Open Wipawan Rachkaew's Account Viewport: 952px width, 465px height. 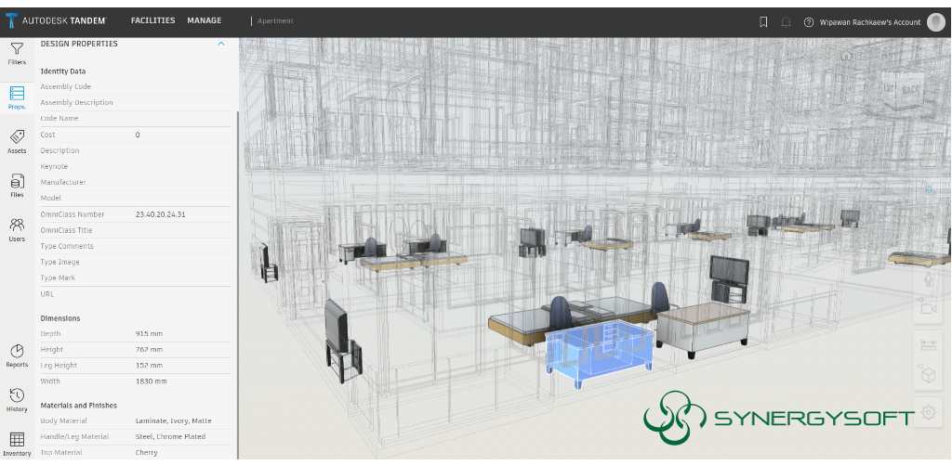[x=870, y=22]
